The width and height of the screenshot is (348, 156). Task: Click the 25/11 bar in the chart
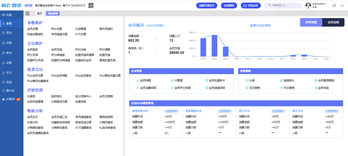click(215, 46)
